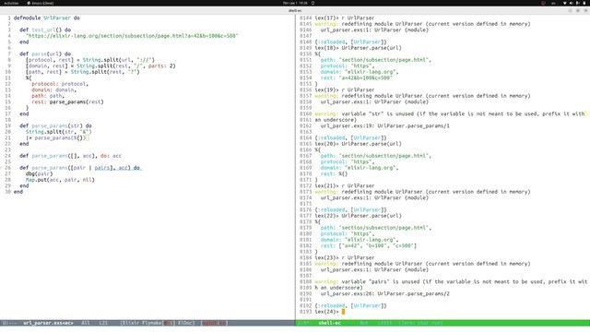Click the volume icon in system tray
Image resolution: width=590 pixels, height=332 pixels.
click(572, 3)
